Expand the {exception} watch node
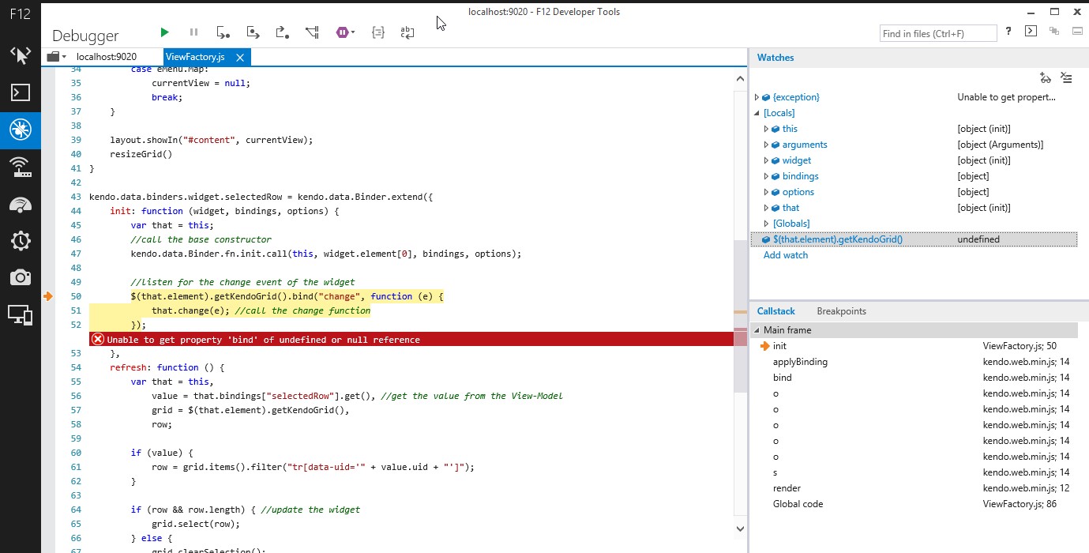This screenshot has height=553, width=1089. (757, 97)
